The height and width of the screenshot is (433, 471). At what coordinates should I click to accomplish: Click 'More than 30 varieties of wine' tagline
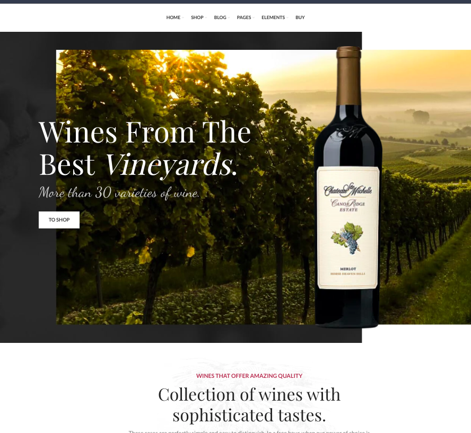tap(119, 192)
